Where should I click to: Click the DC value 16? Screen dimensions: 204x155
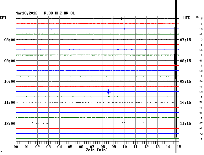point(201,50)
